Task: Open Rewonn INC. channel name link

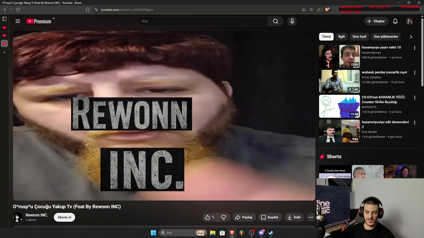Action: click(37, 215)
